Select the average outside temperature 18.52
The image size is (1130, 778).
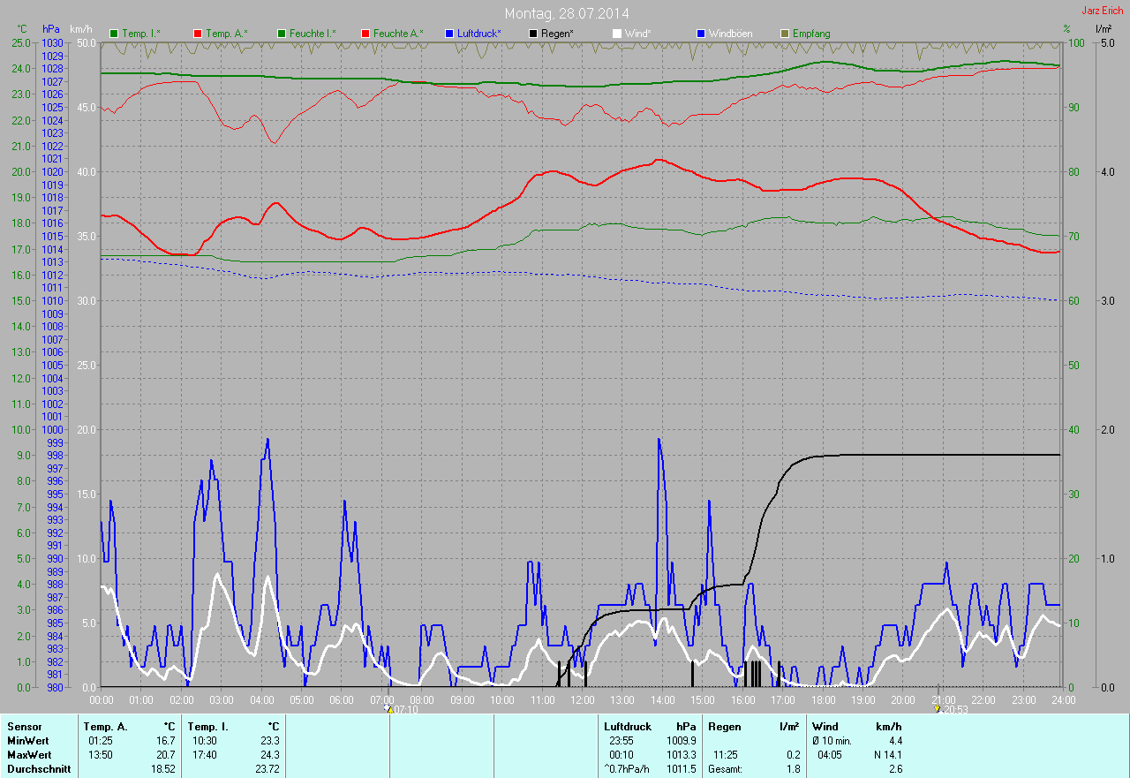(163, 769)
